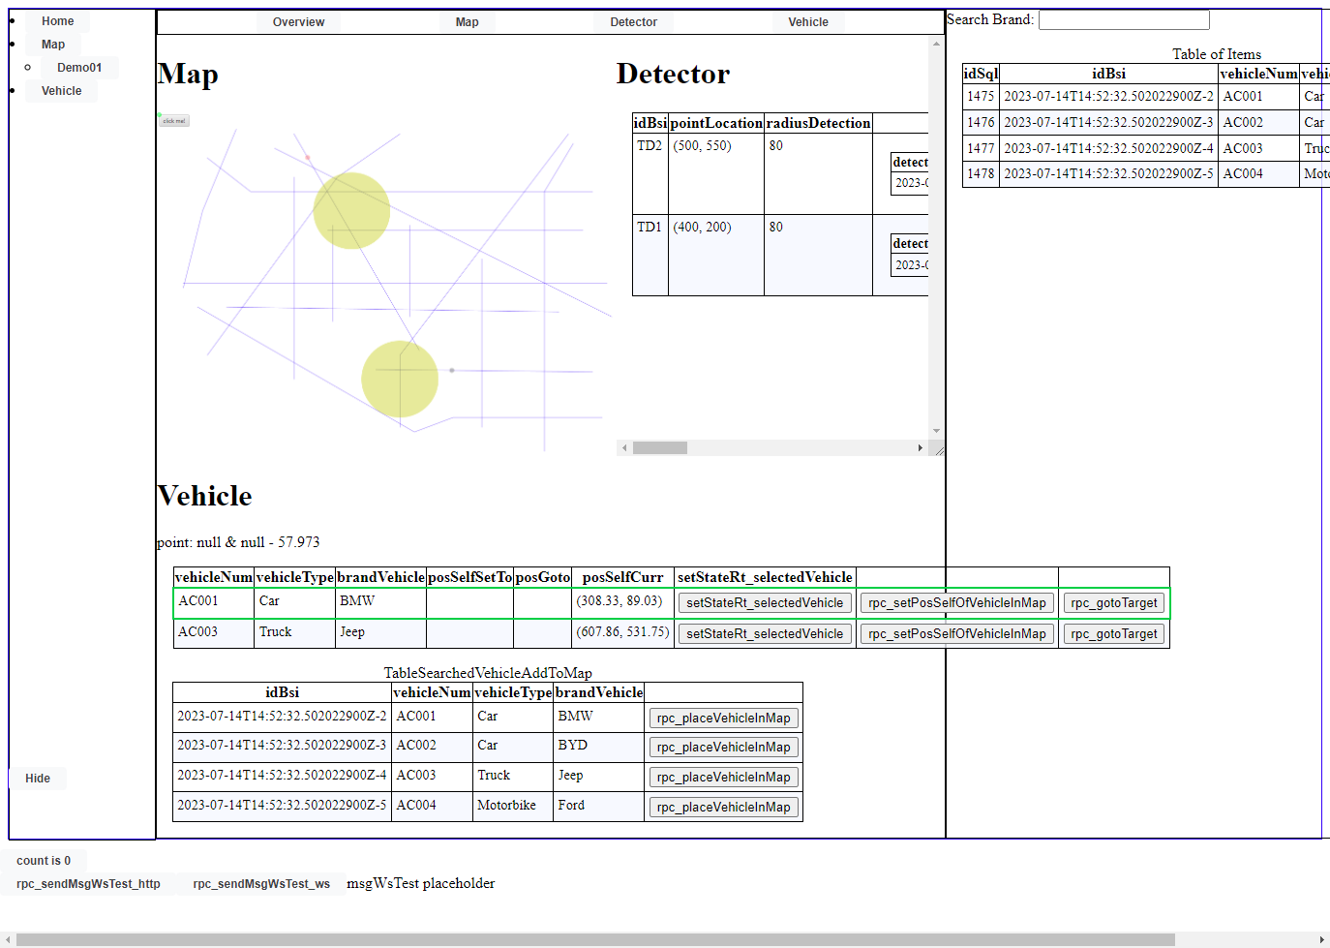Click rpc_sendMsgWsTest_ws button
This screenshot has height=948, width=1330.
click(x=261, y=884)
